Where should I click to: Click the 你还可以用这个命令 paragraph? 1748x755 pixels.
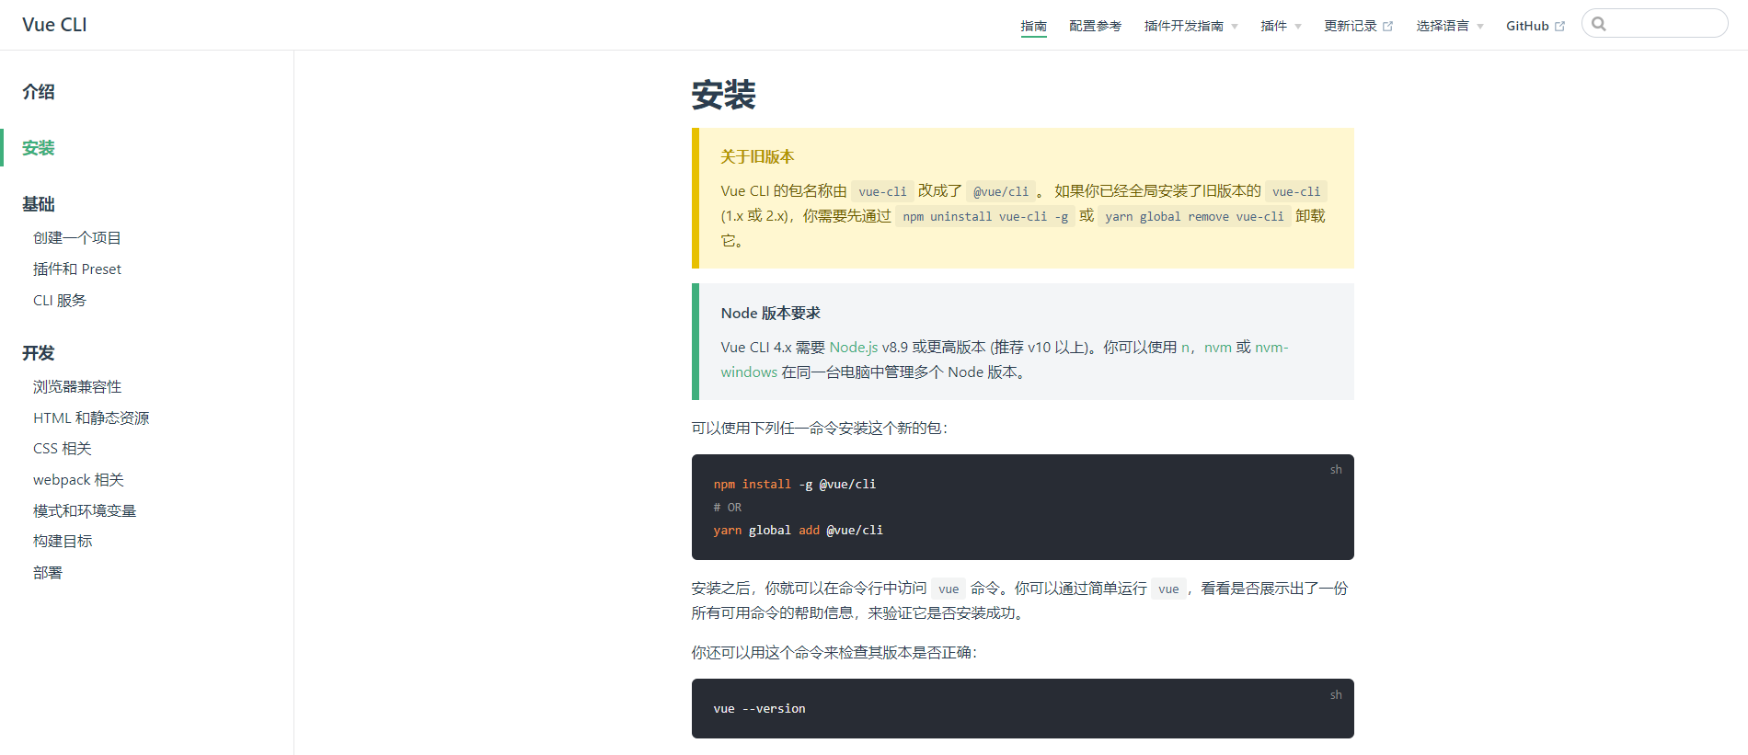[x=834, y=653]
